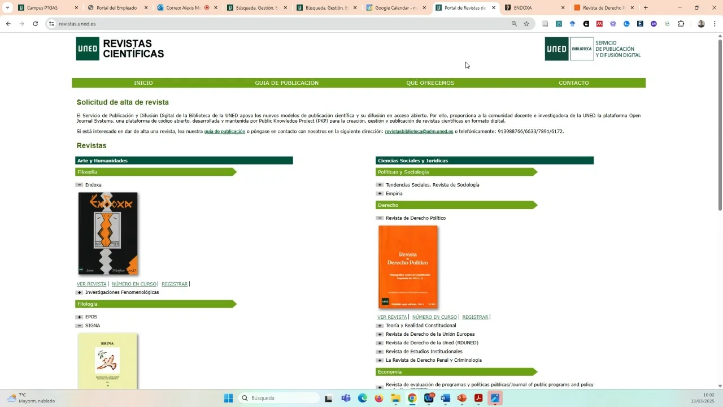Expand the Empiria journal entry
This screenshot has height=407, width=723.
tap(380, 193)
